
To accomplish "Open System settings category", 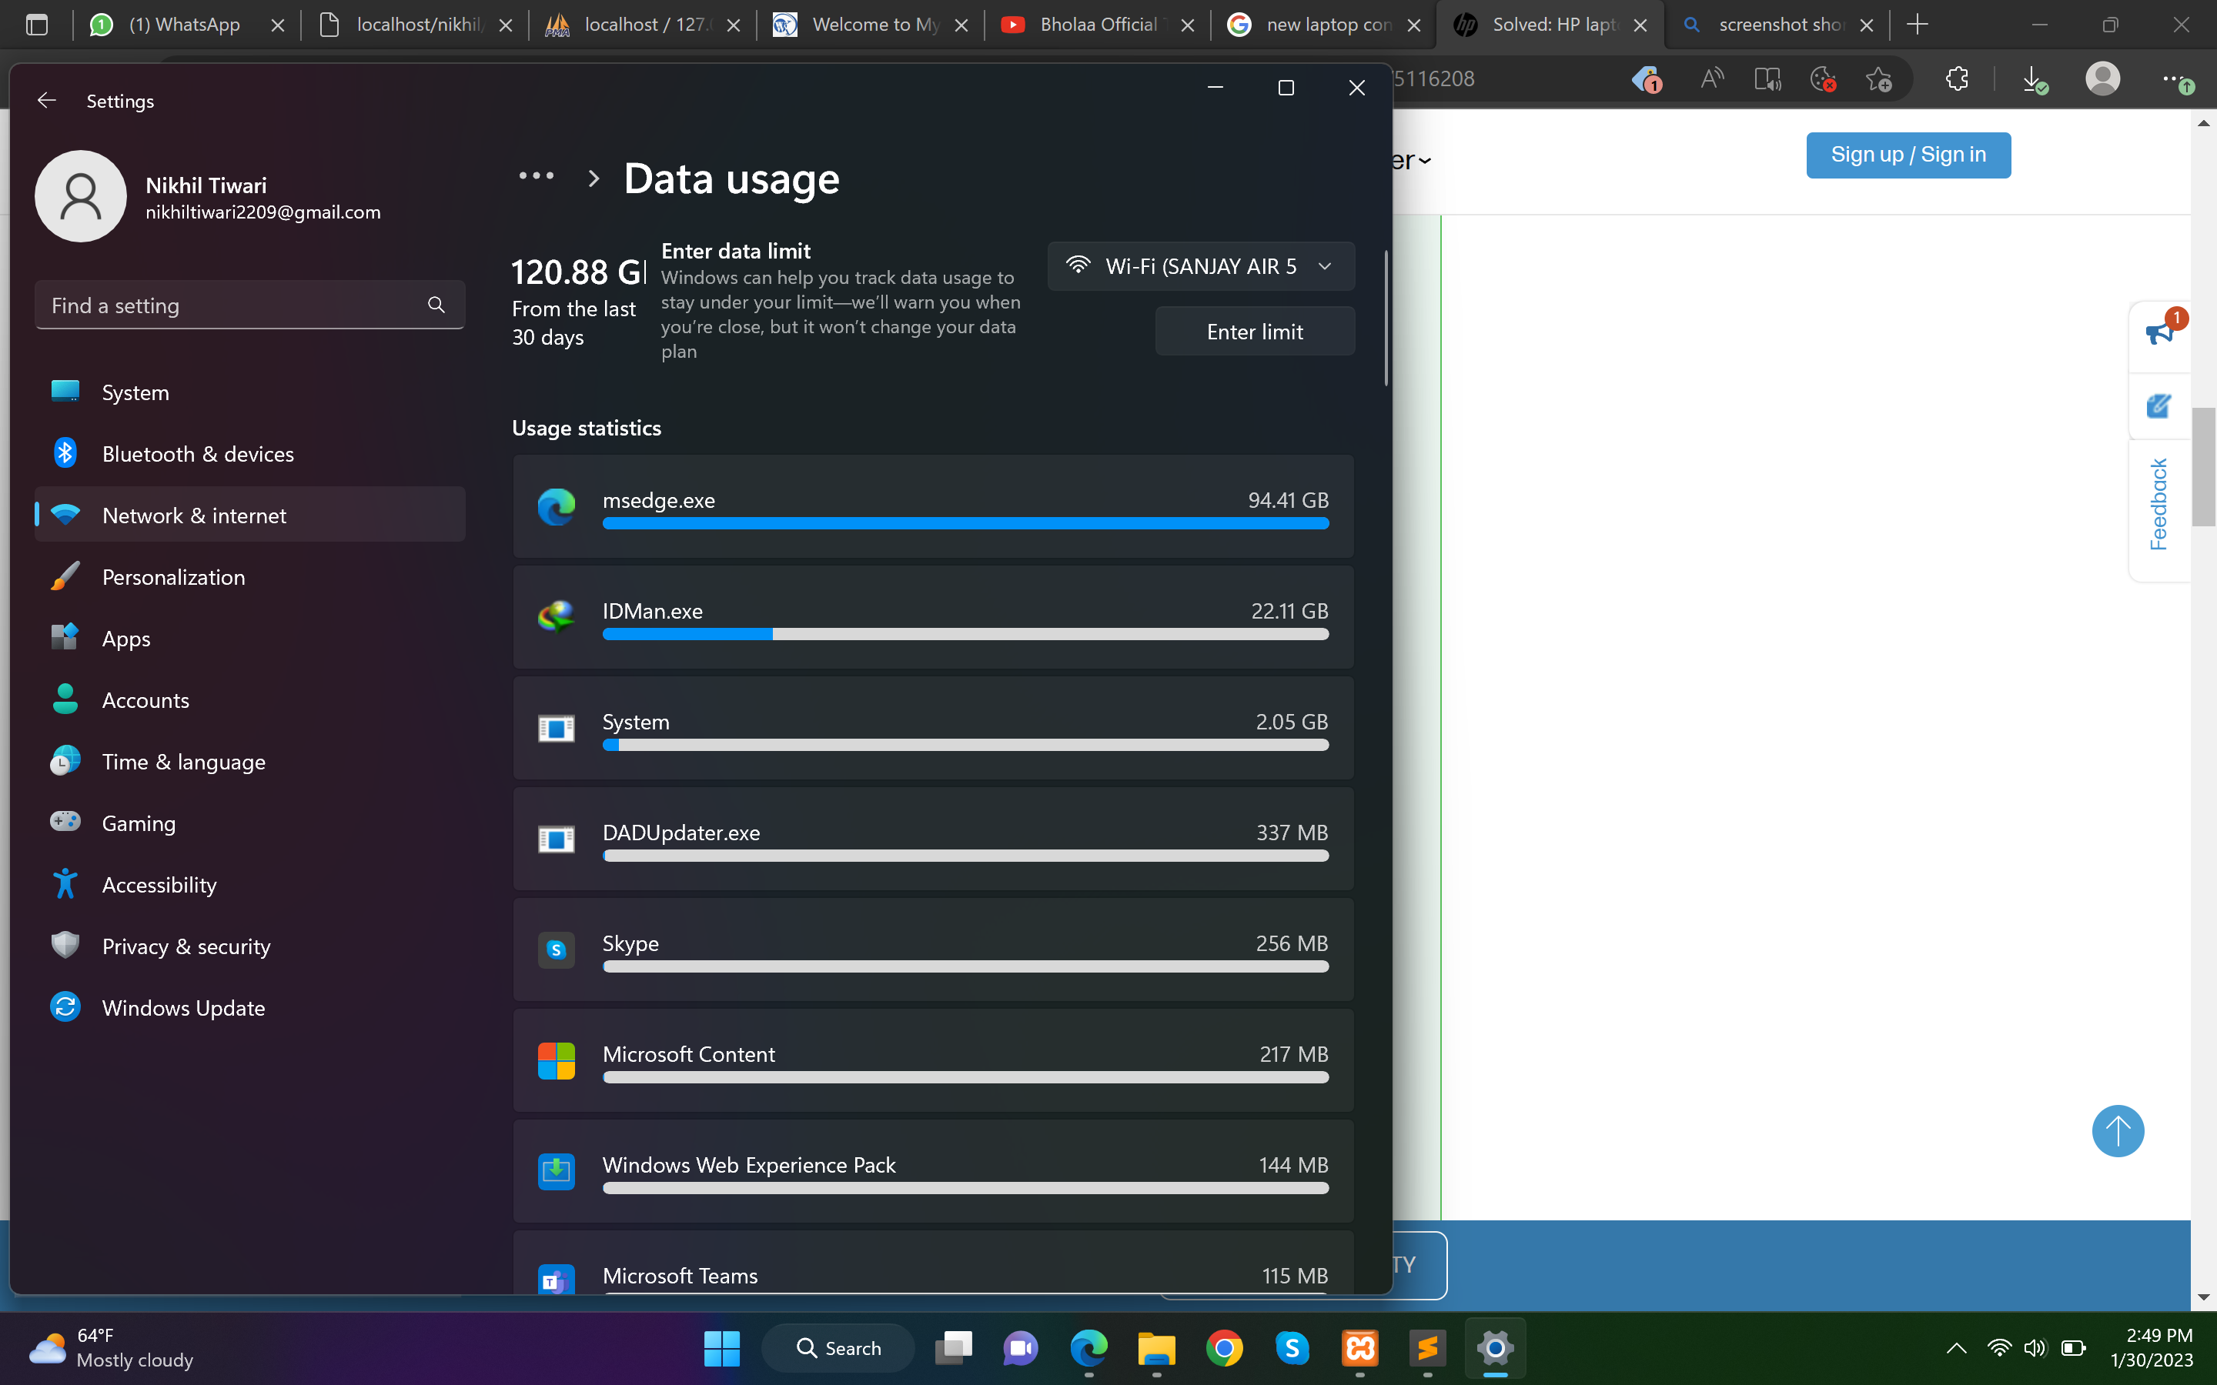I will click(x=249, y=392).
